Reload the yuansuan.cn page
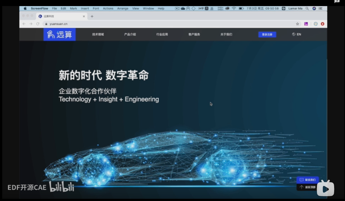Viewport: 345px width, 201px height. coord(38,24)
